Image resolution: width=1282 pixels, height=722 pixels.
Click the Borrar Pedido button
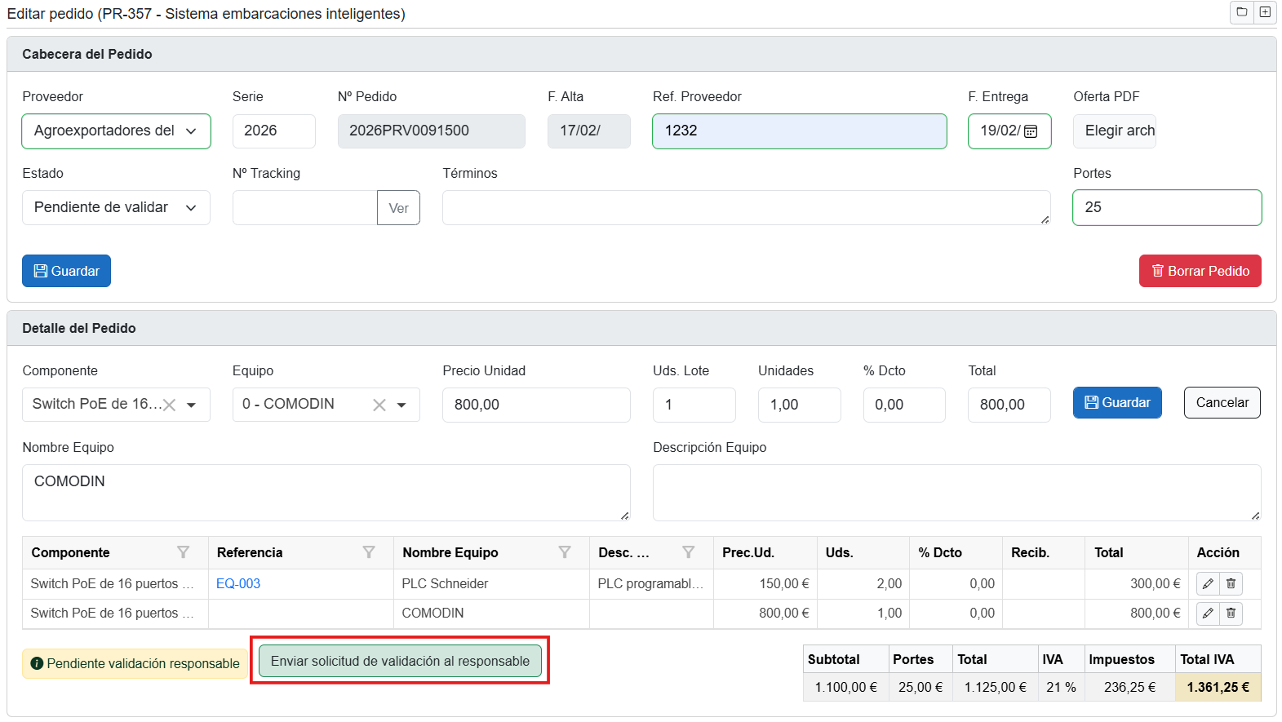coord(1200,271)
